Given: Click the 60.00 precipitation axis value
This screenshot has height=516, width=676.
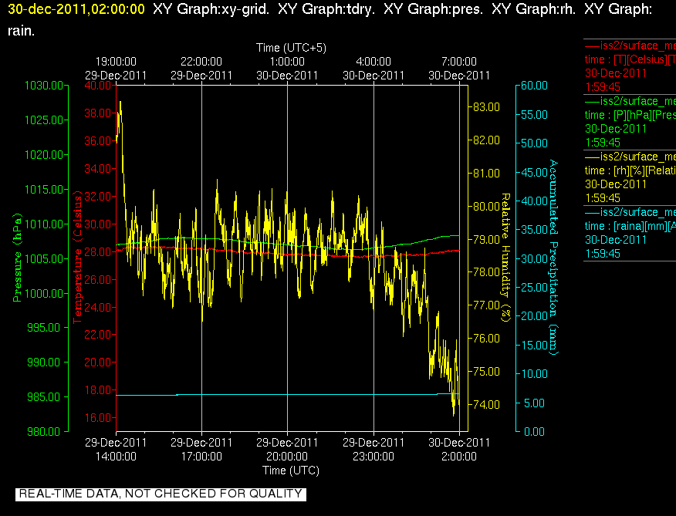Looking at the screenshot, I should tap(534, 86).
